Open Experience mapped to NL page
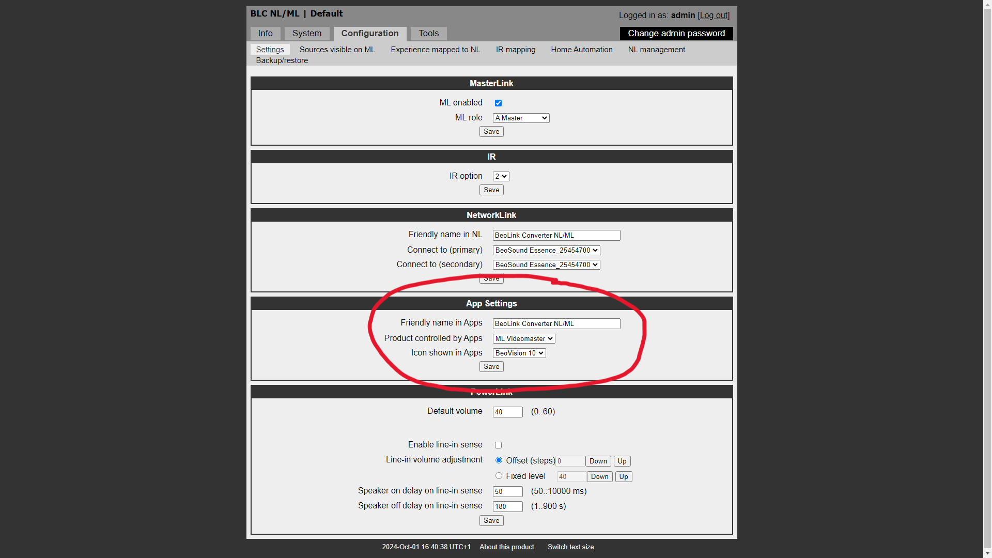Image resolution: width=992 pixels, height=558 pixels. [435, 50]
